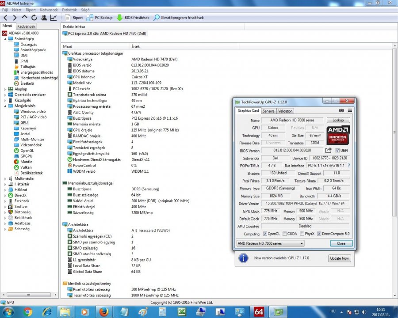Toggle the PhysX checkbox in GPU-Z
Viewport: 398px width, 318px height.
click(x=302, y=234)
